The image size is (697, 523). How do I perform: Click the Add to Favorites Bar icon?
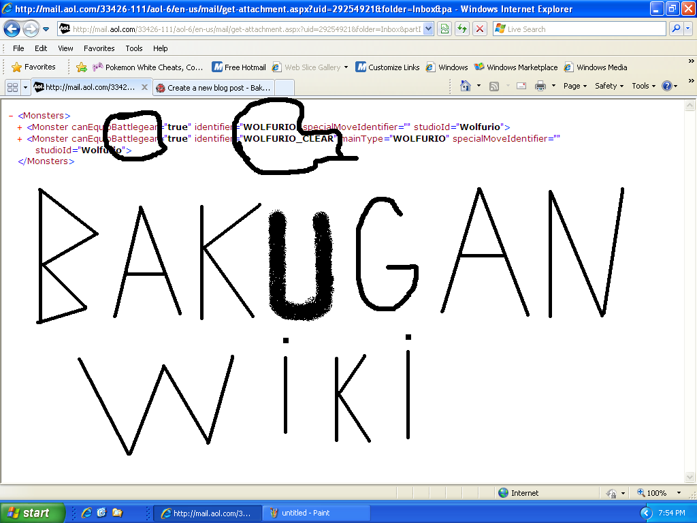click(82, 67)
